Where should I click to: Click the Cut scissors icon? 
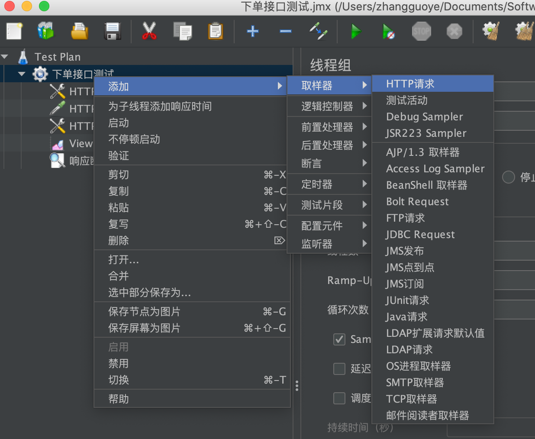[149, 31]
